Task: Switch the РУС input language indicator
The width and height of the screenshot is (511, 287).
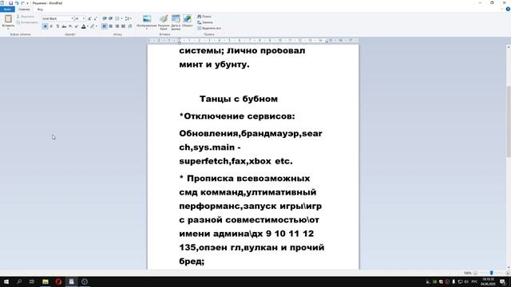Action: (x=474, y=281)
